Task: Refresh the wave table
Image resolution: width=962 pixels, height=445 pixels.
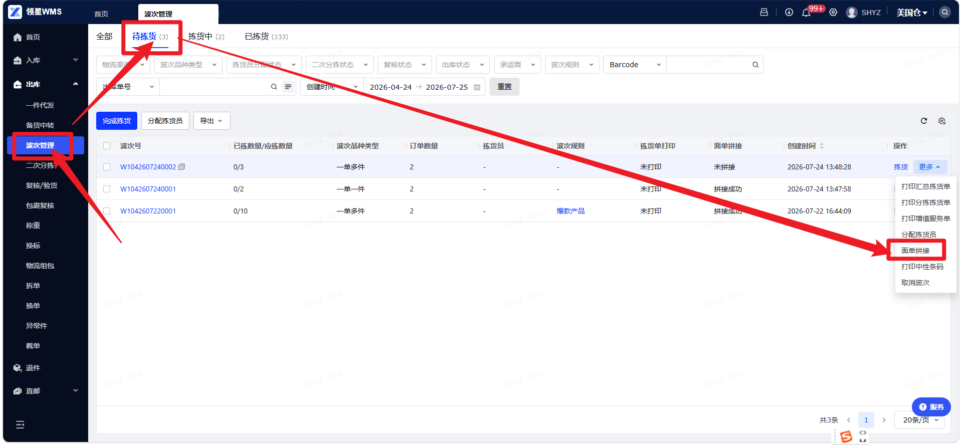Action: (924, 121)
